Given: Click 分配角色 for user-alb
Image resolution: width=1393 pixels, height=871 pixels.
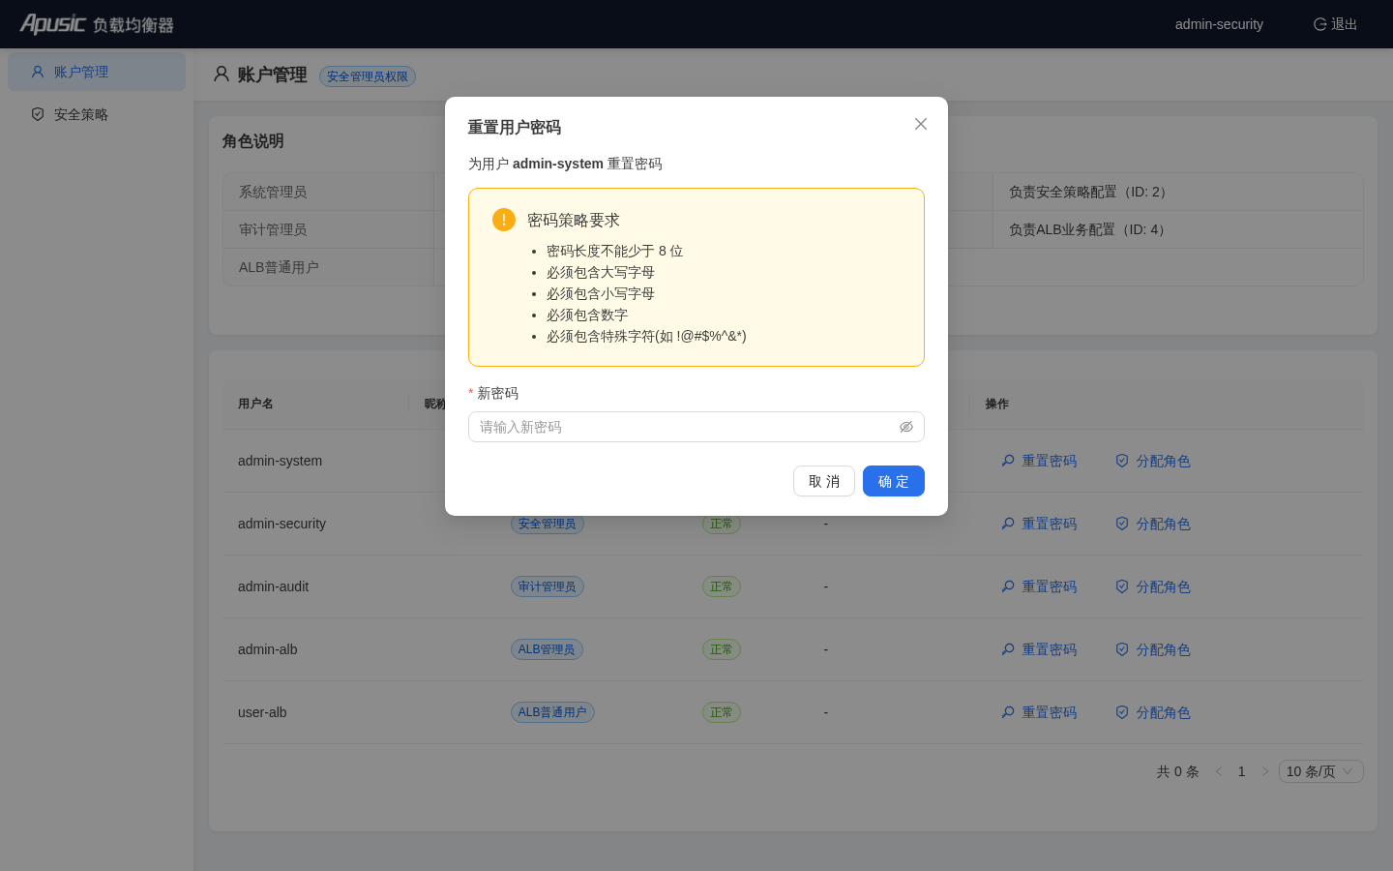Looking at the screenshot, I should coord(1153,712).
